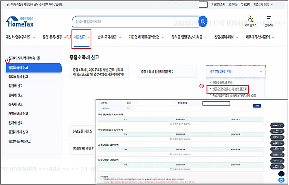Click the 인증센터 link
The image size is (289, 185).
pyautogui.click(x=246, y=4)
